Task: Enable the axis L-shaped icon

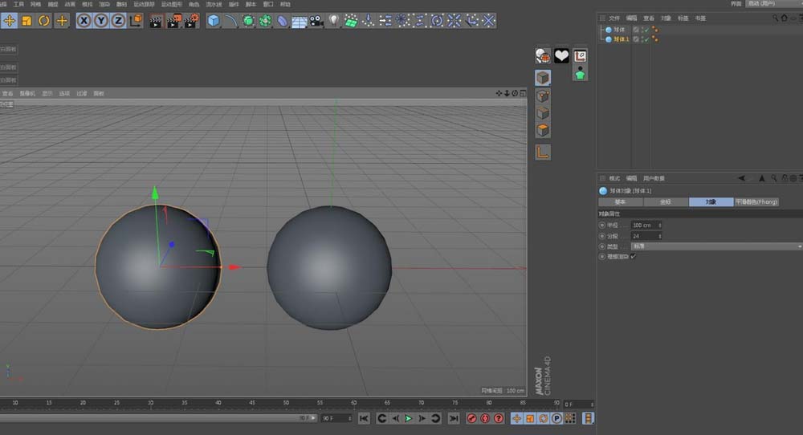Action: coord(543,152)
